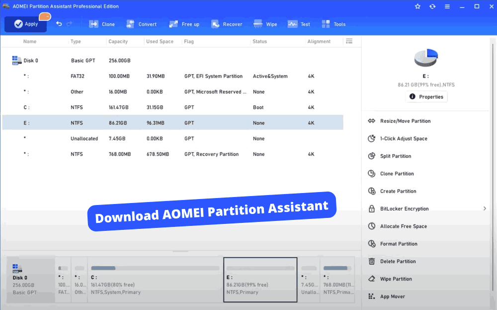Choose Create Partition

coord(398,192)
